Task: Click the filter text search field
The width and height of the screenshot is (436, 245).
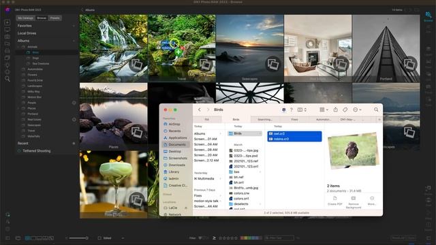Action: pos(279,238)
